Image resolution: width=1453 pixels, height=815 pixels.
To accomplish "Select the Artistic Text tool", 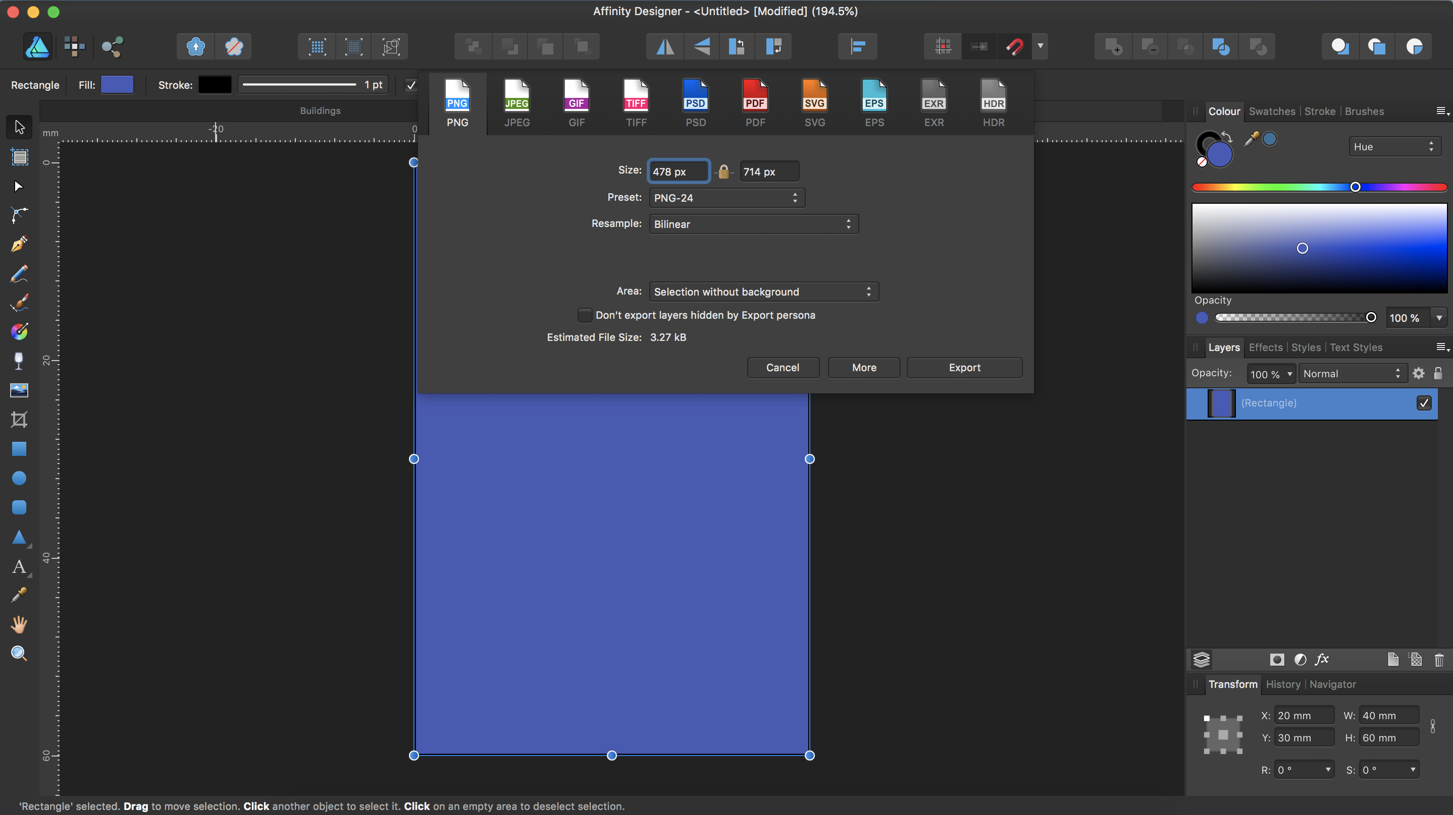I will 19,566.
